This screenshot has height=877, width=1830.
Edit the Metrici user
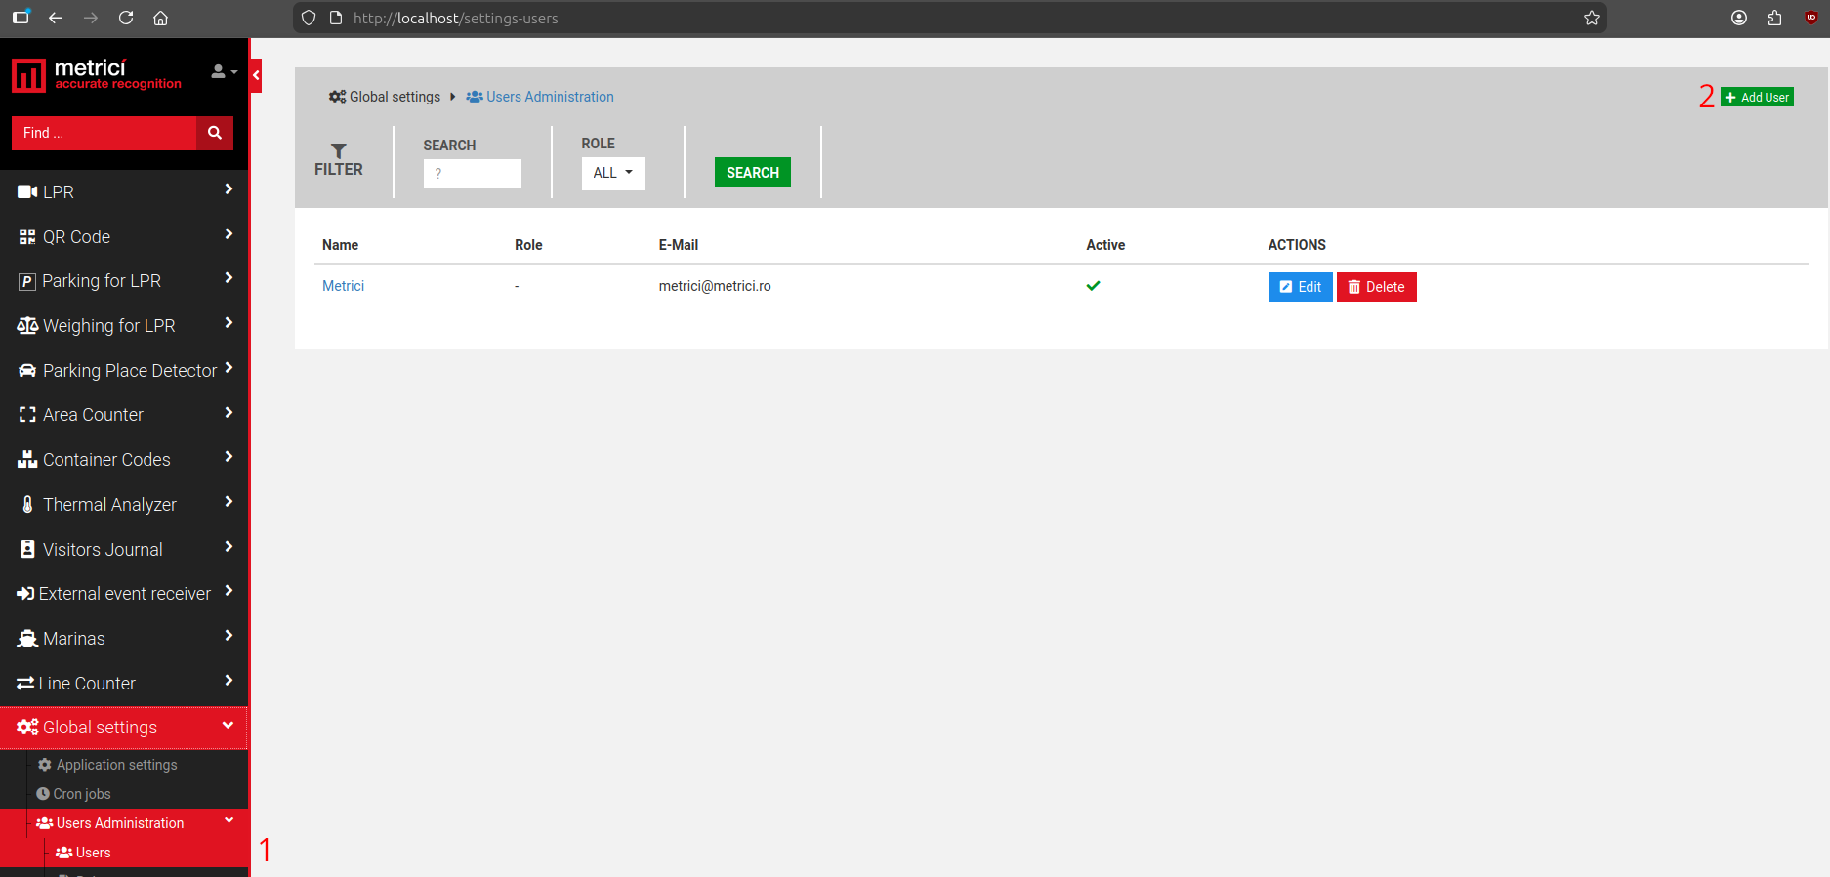1300,287
